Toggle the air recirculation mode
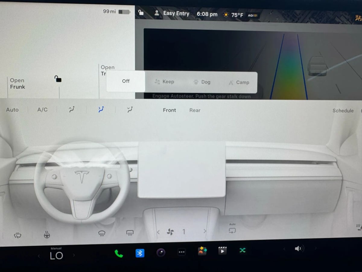 click(232, 231)
